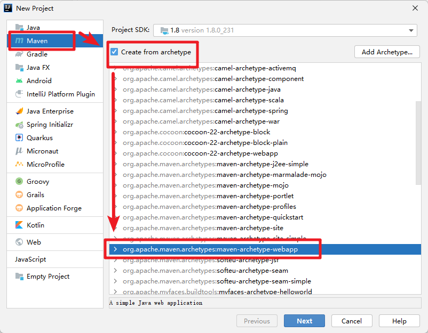
Task: Click the archetype list vertical scrollbar
Action: click(418, 143)
